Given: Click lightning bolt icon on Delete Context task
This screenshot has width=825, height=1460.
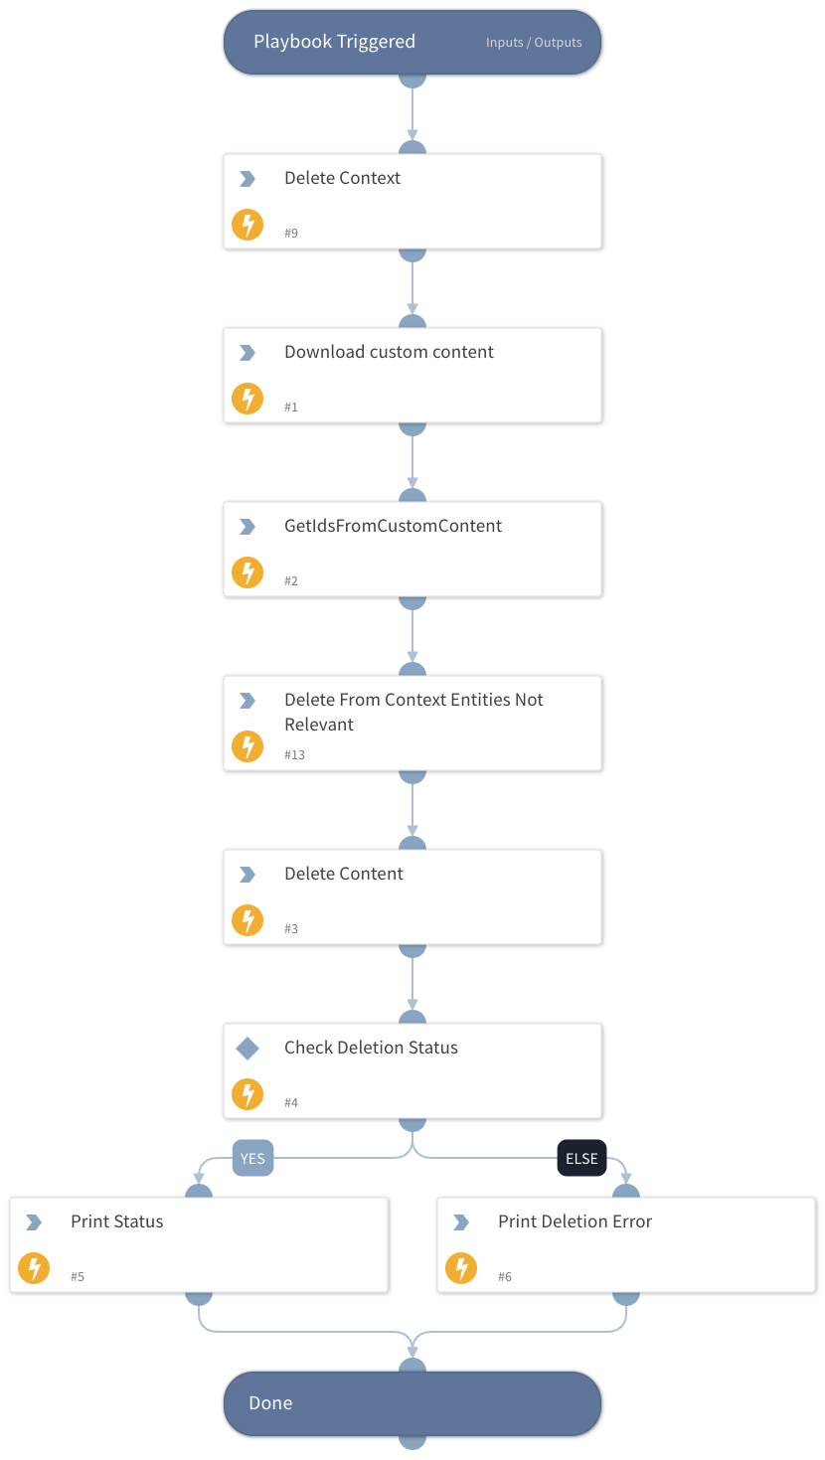Looking at the screenshot, I should tap(247, 225).
